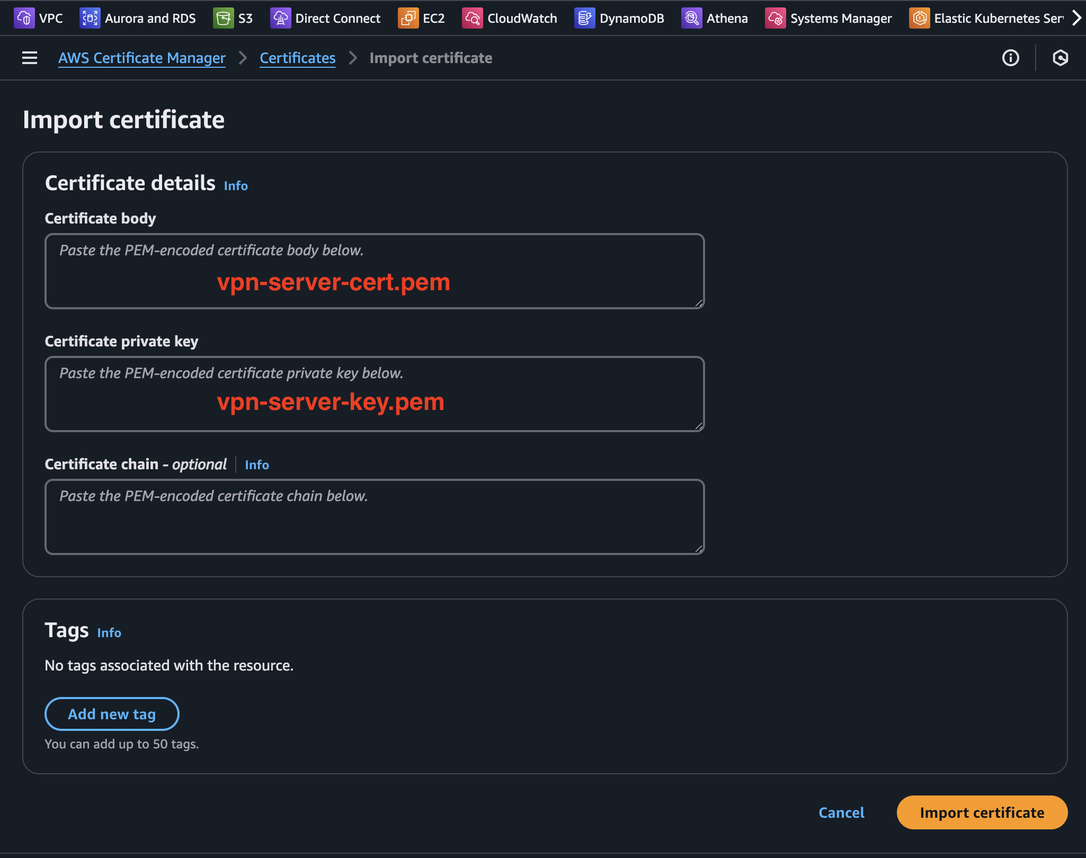Open the CloudWatch icon shortcut
This screenshot has width=1086, height=858.
point(473,18)
